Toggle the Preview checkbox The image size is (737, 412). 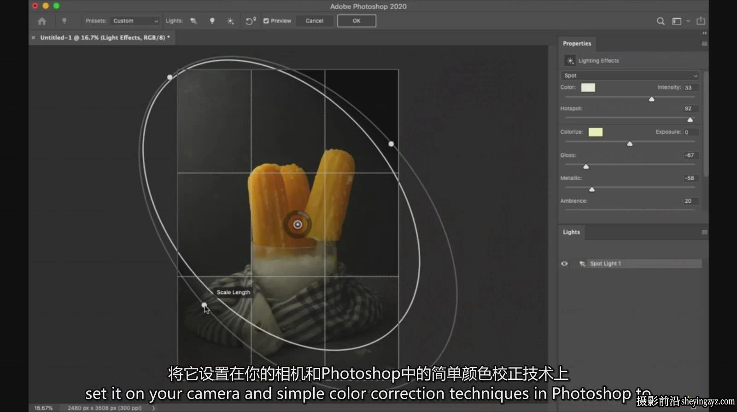[x=266, y=21]
